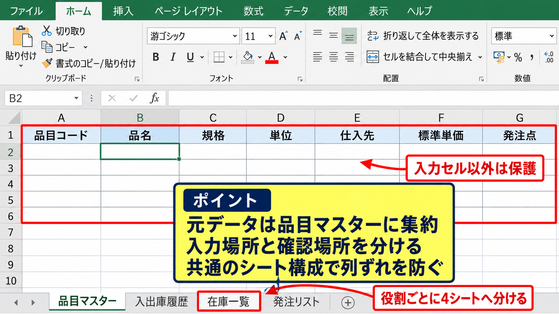Increase font size with the larger A icon

(x=283, y=36)
